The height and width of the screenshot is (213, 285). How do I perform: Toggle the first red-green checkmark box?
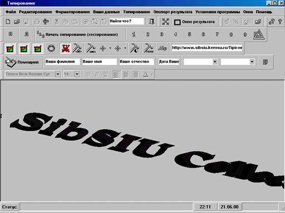10,49
